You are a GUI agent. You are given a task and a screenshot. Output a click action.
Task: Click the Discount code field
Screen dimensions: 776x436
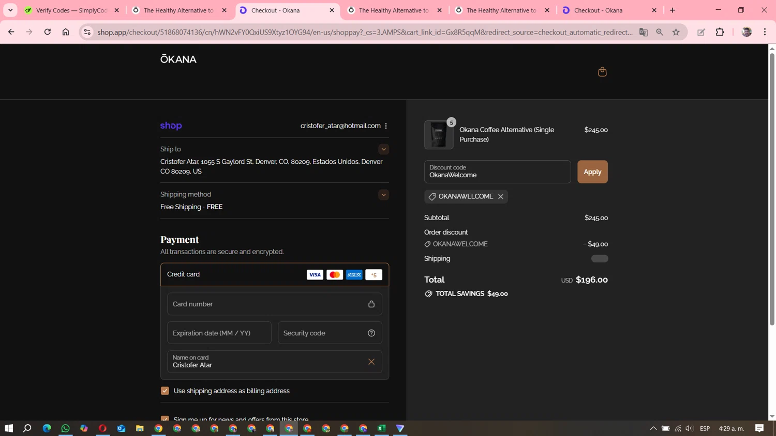(x=498, y=172)
